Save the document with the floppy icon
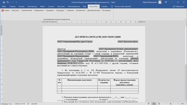Screen dimensions: 187x105 (x=4, y=2)
